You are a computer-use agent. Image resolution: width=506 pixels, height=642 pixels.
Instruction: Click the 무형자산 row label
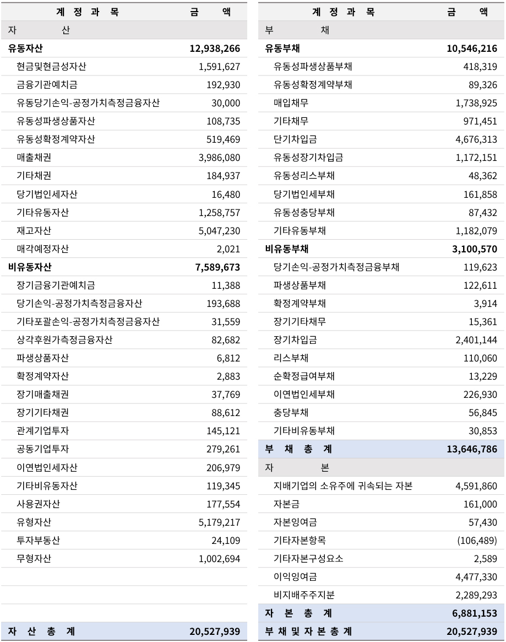click(34, 559)
